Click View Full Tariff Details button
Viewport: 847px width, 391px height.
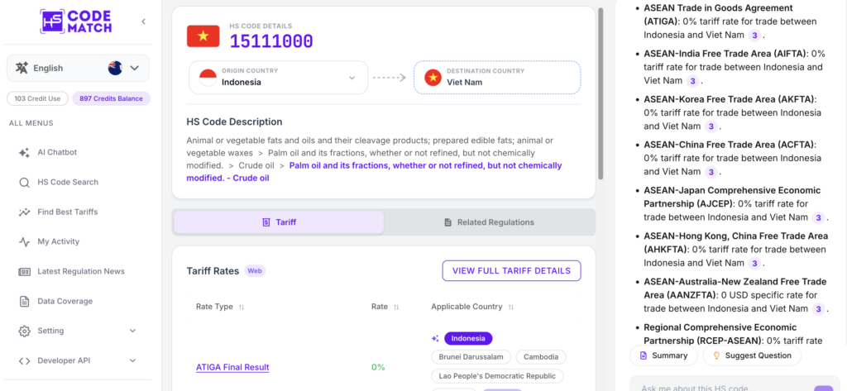pos(511,270)
